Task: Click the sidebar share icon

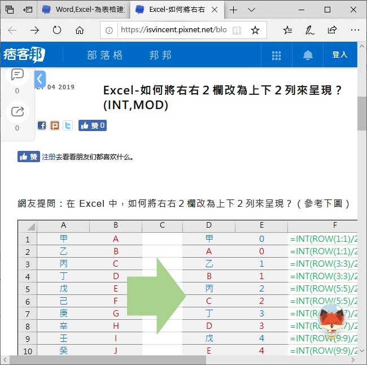Action: (x=18, y=112)
